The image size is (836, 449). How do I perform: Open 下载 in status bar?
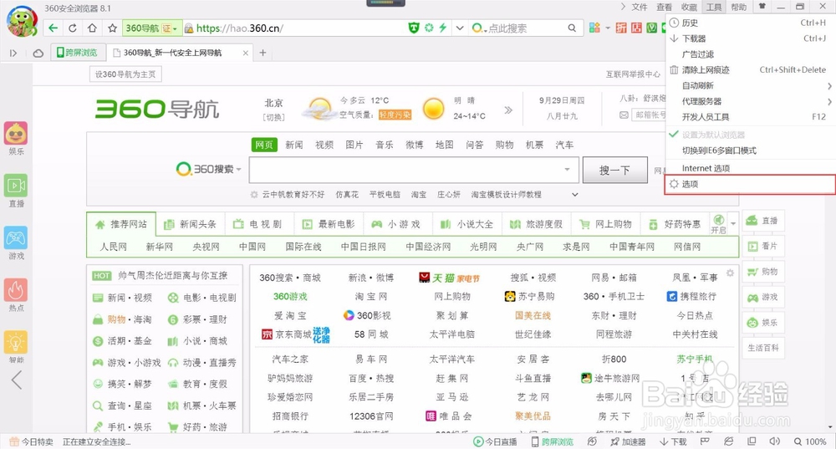point(673,441)
